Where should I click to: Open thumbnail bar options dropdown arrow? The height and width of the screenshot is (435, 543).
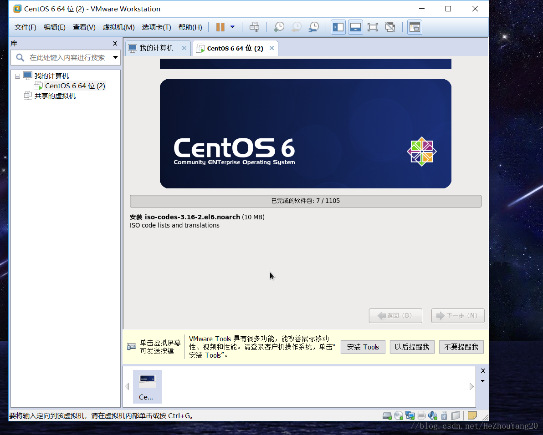483,381
